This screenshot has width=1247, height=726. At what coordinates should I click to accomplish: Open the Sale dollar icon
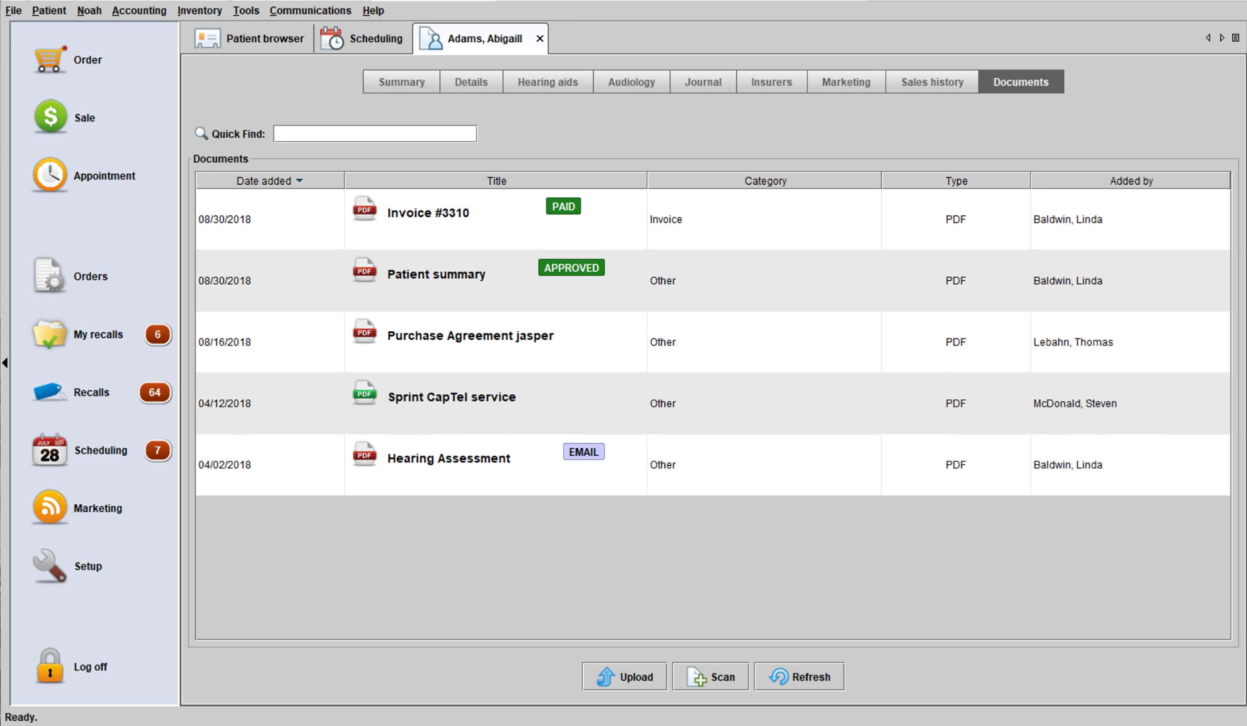pyautogui.click(x=50, y=117)
